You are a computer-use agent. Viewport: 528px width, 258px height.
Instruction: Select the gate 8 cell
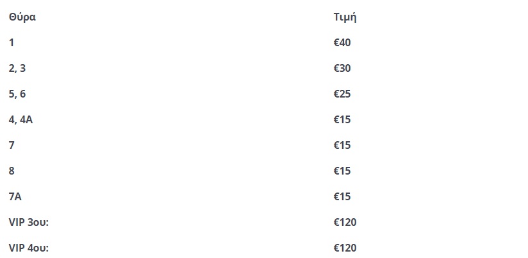(12, 171)
